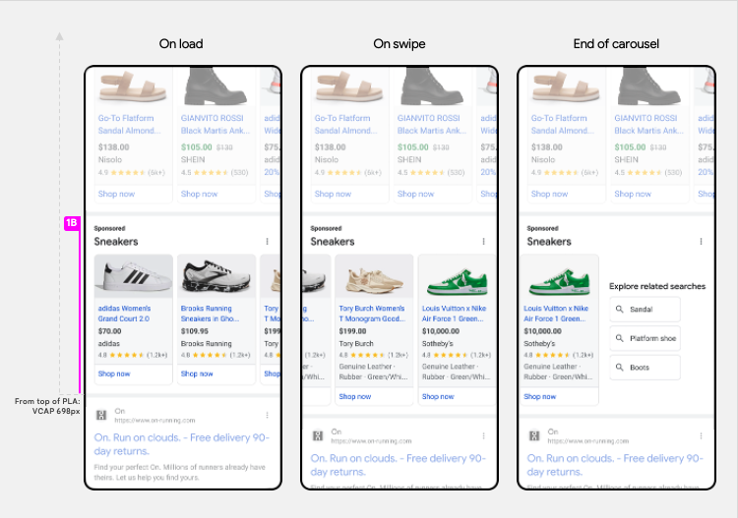The image size is (738, 518).
Task: Open green Louis Vuitton sneaker image in On swipe
Action: coord(457,276)
